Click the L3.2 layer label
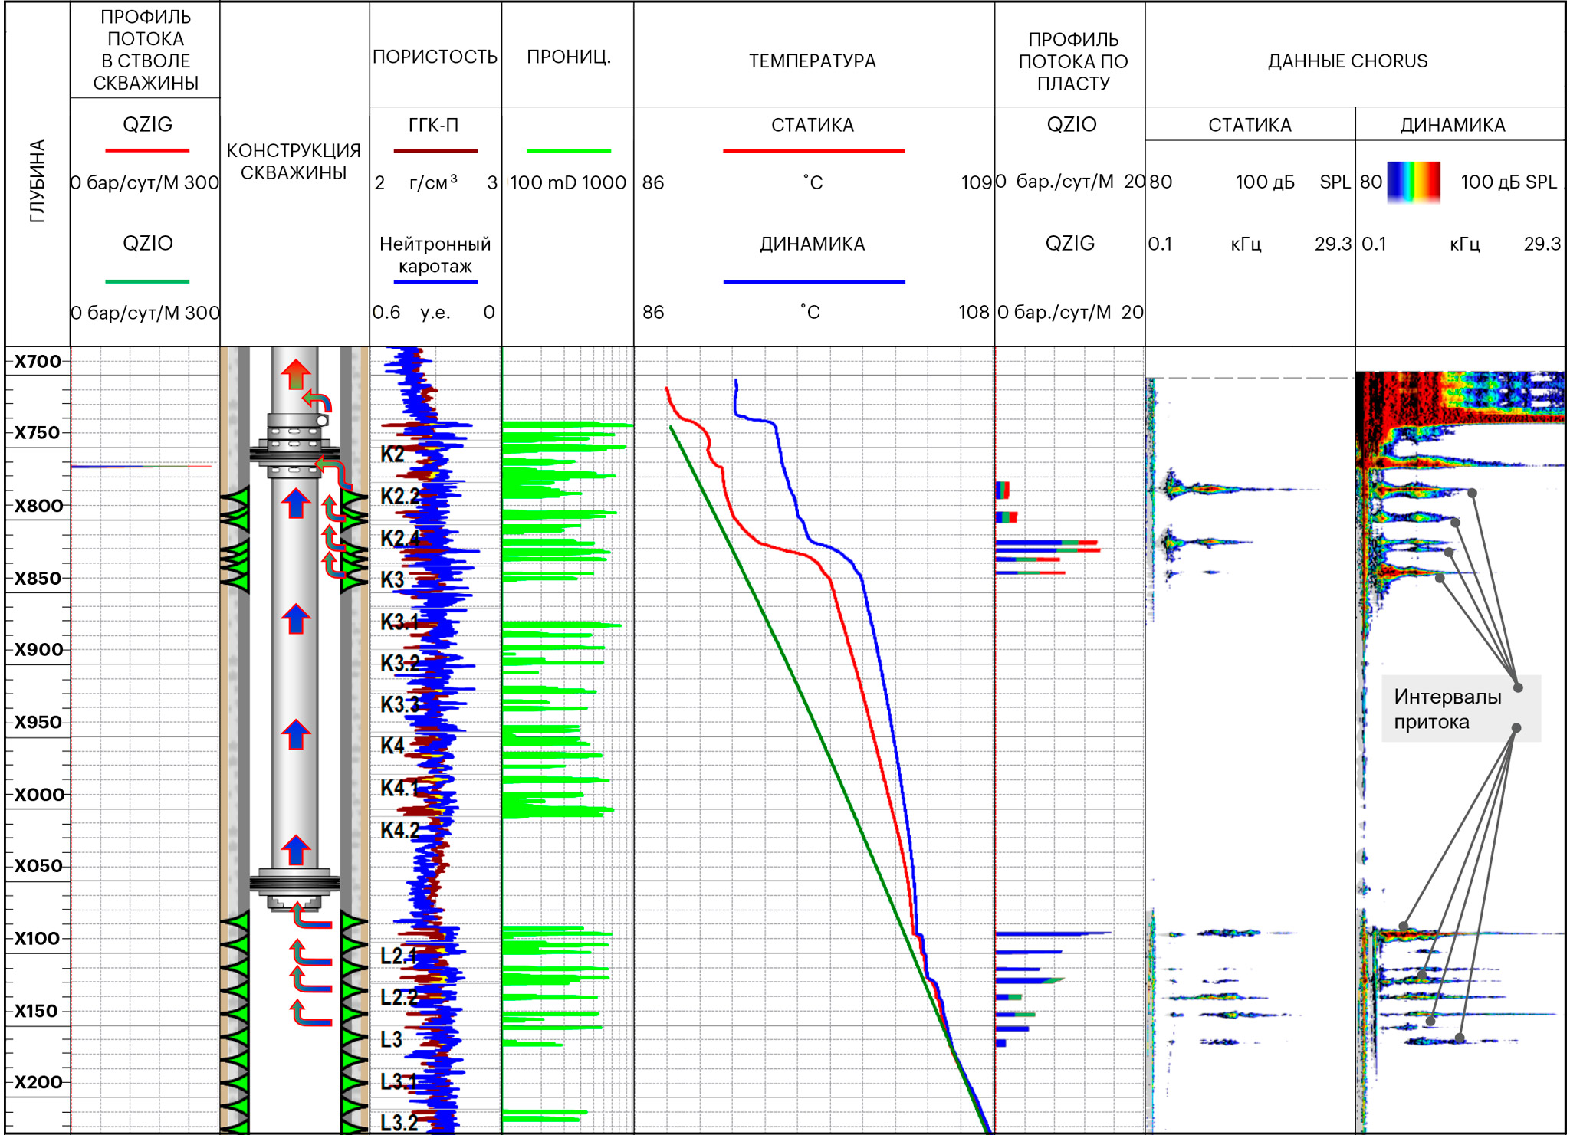1570x1135 pixels. [x=399, y=1123]
